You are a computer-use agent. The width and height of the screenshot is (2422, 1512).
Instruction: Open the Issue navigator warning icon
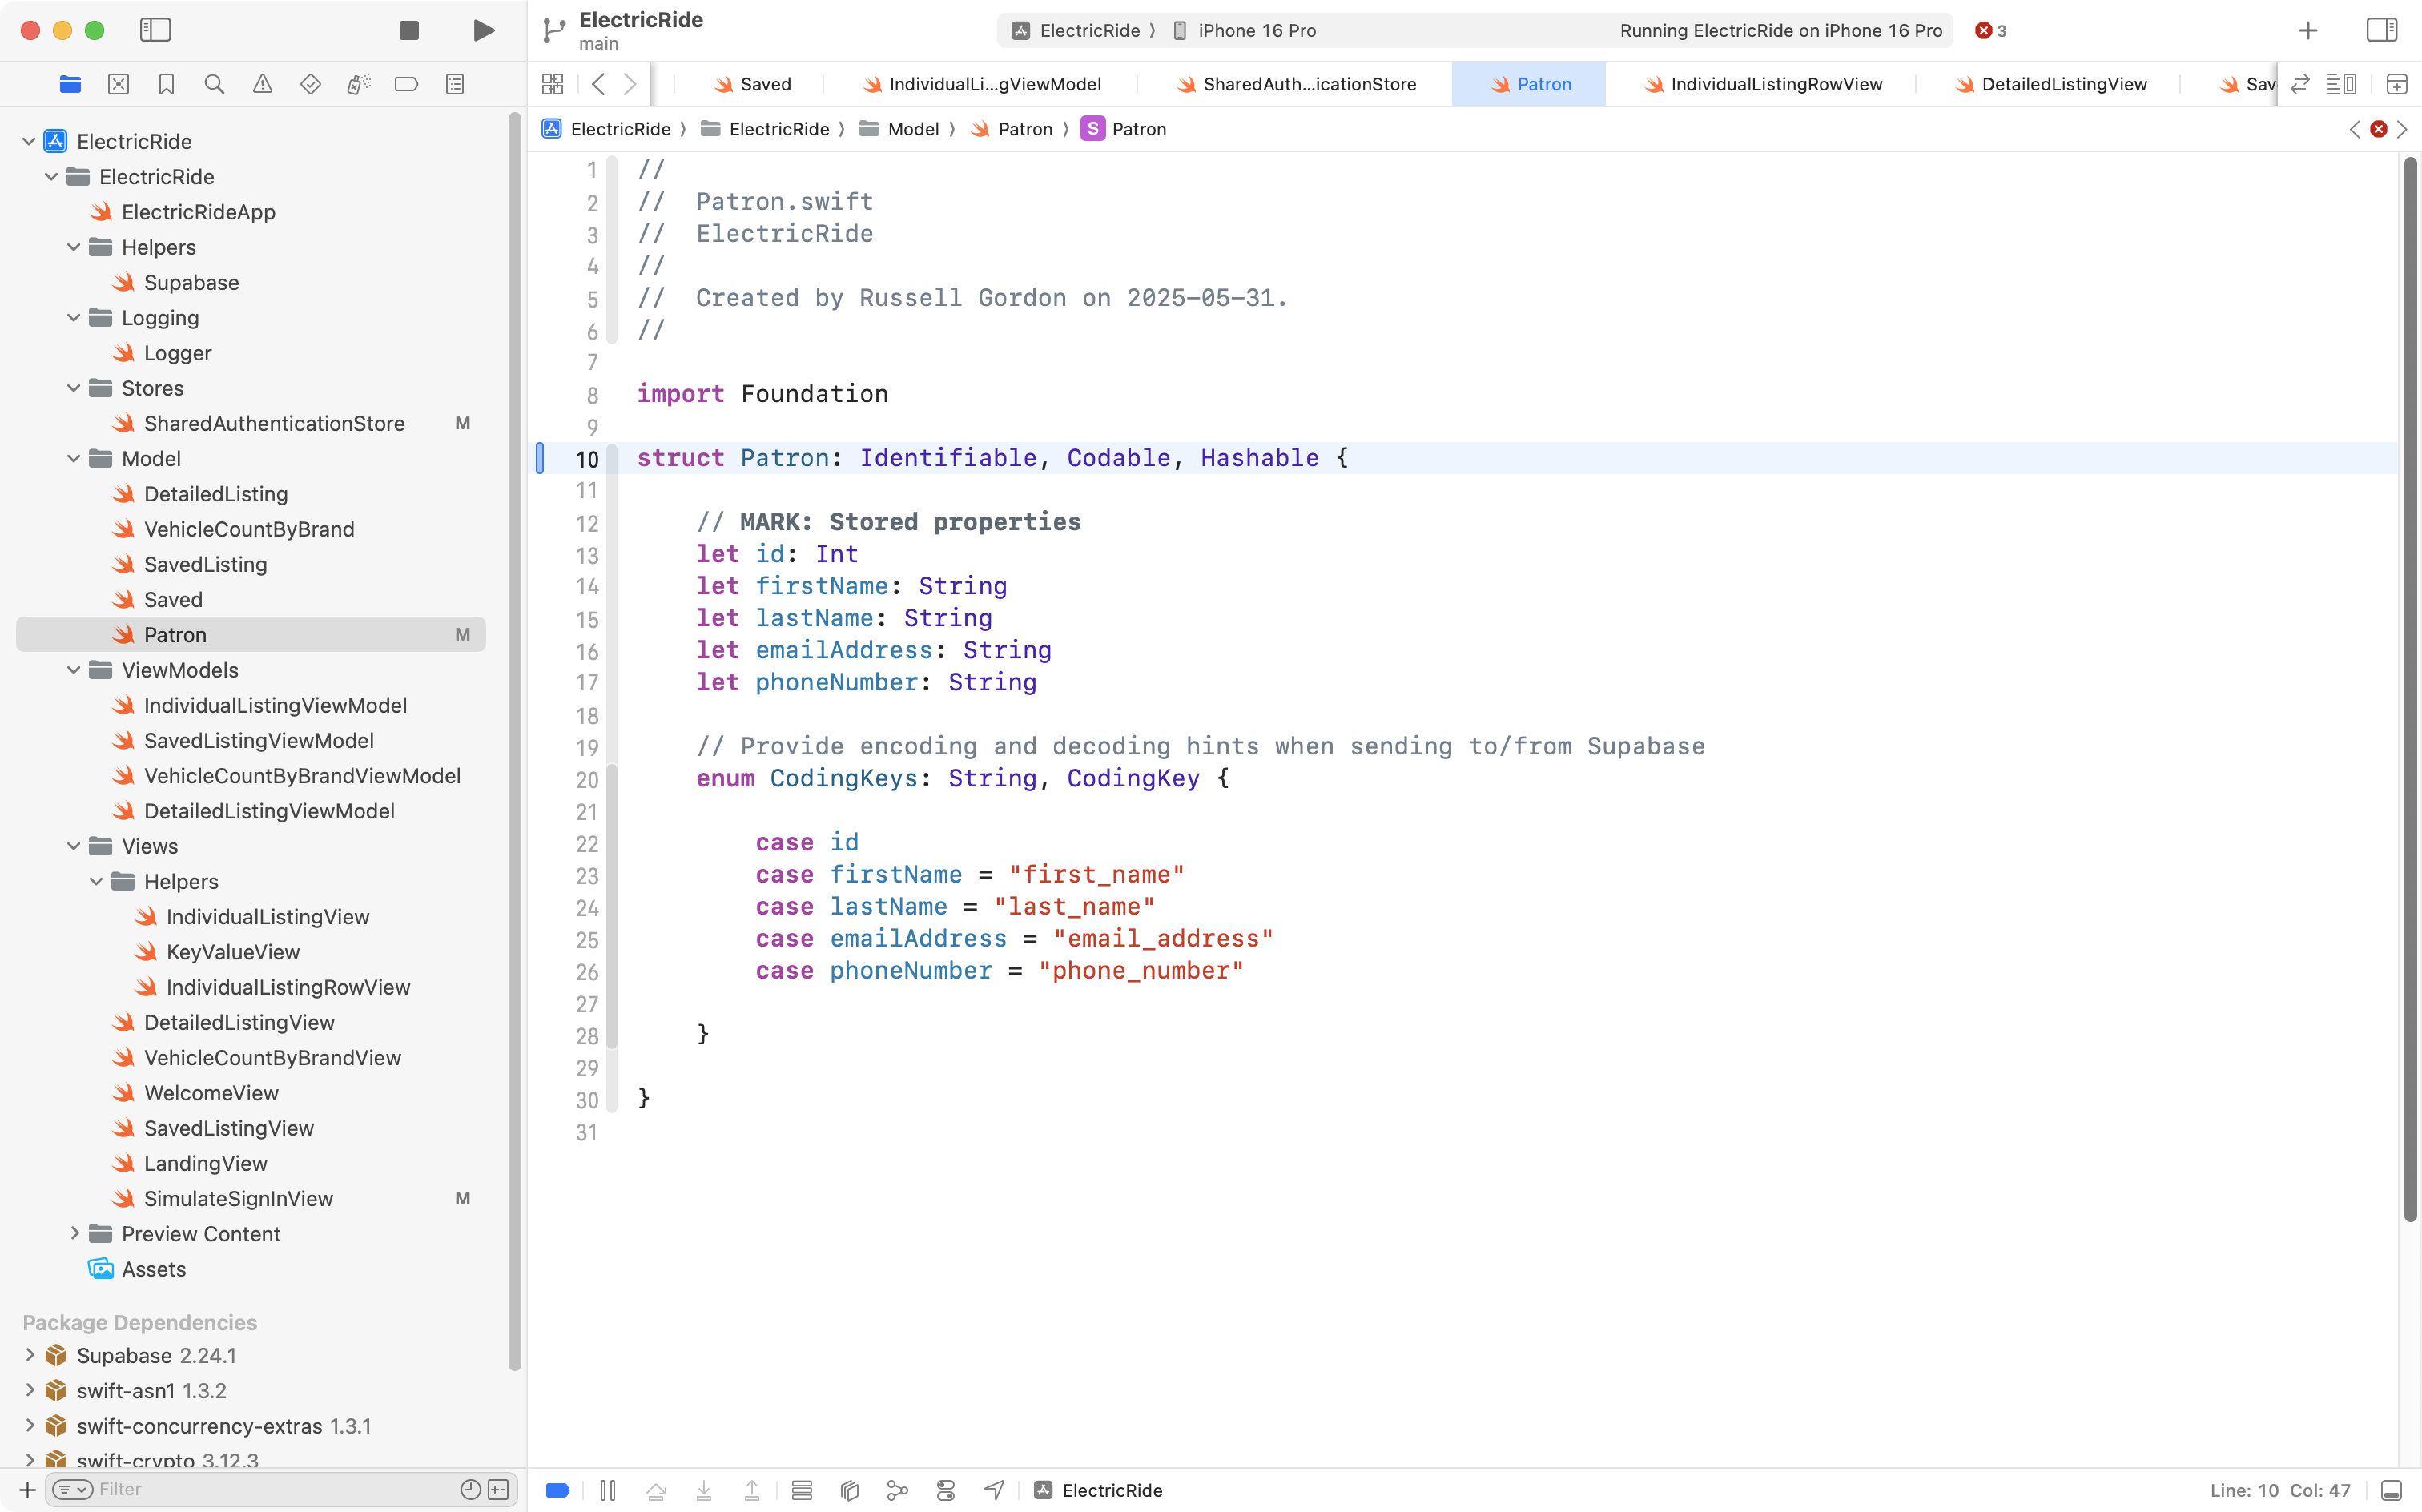click(262, 84)
